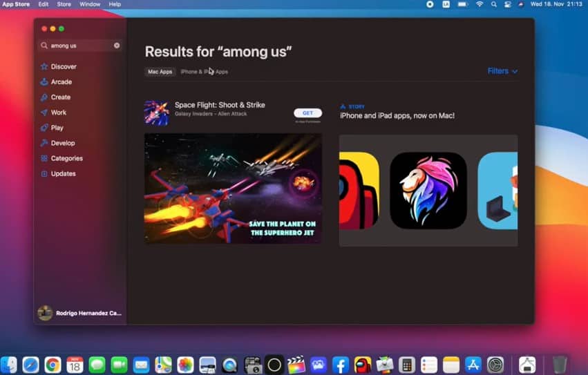The height and width of the screenshot is (375, 588).
Task: Open Spotlight search in menu bar
Action: tap(494, 4)
